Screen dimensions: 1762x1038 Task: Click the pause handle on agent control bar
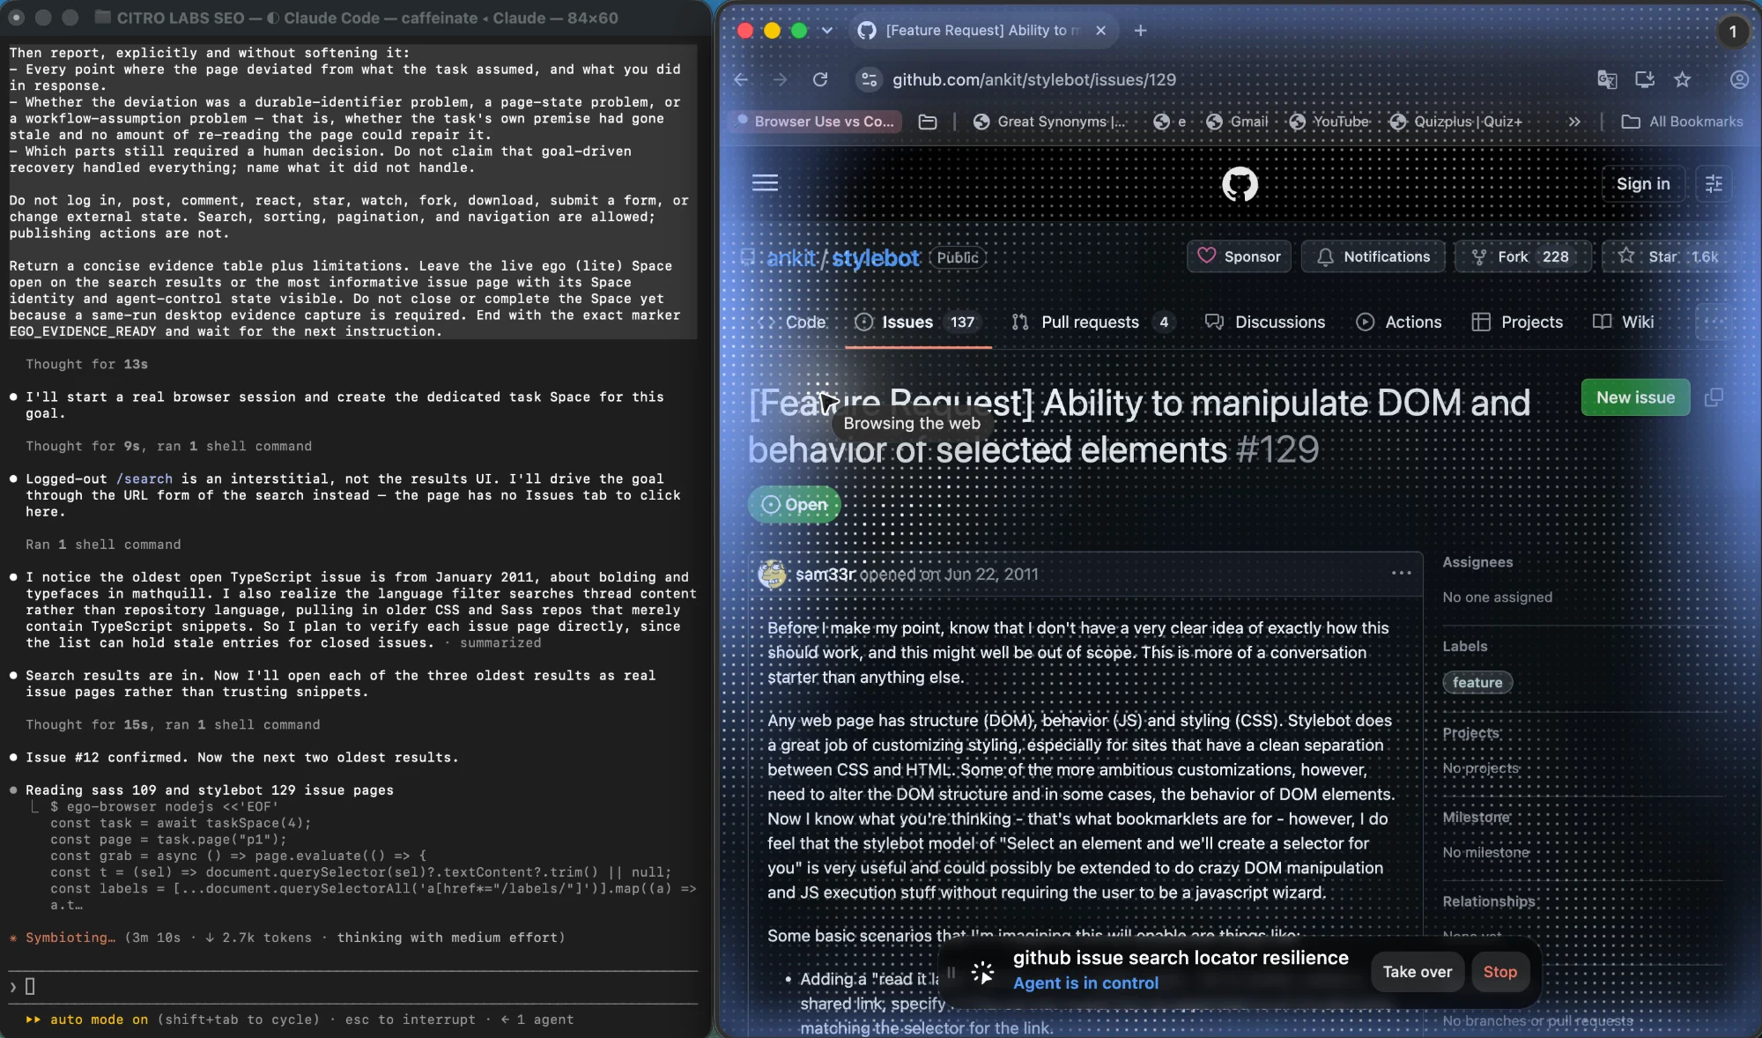(x=951, y=973)
